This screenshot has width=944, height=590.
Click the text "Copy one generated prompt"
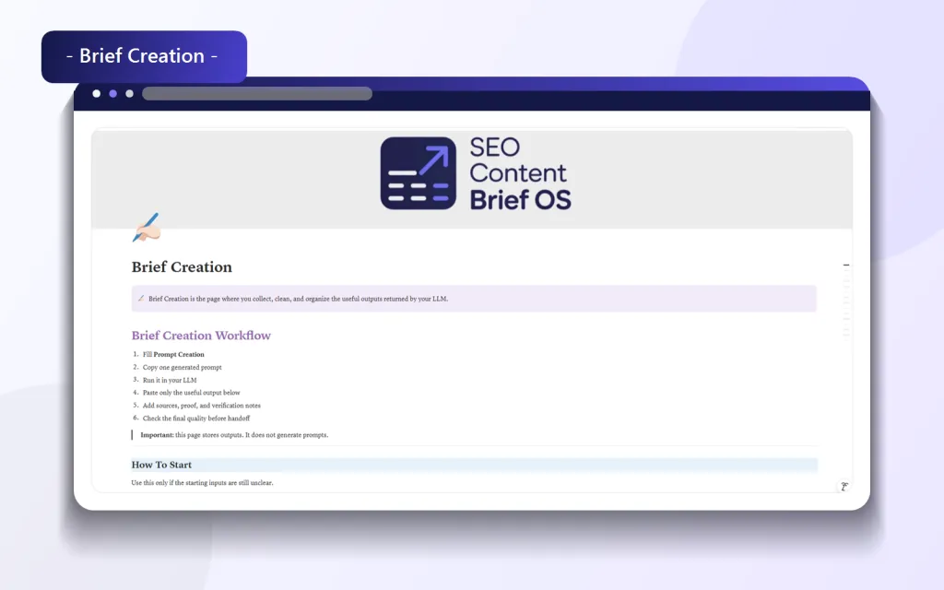pos(182,367)
